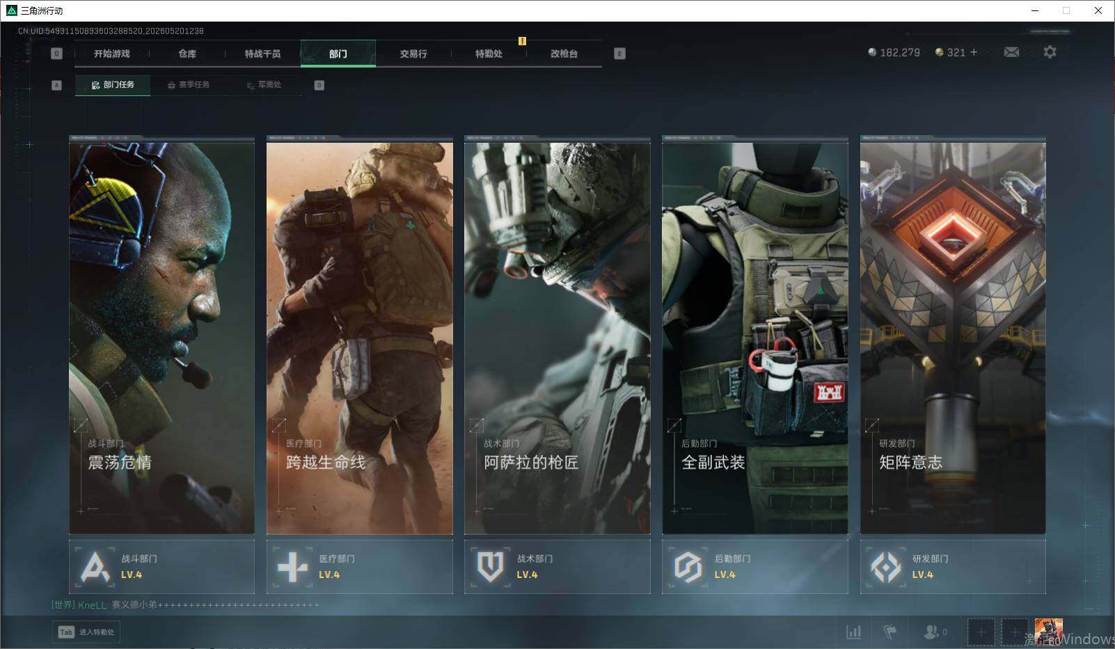Click the second empty squad slot plus
Screen dimensions: 1115x649
(1014, 632)
